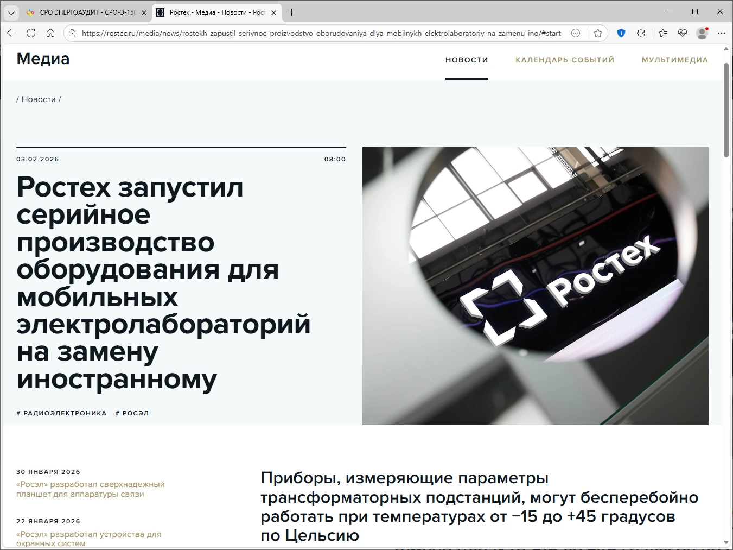Open КАЛЕНДАРЬ СОБЫТИЙ section
The image size is (733, 550).
[565, 60]
